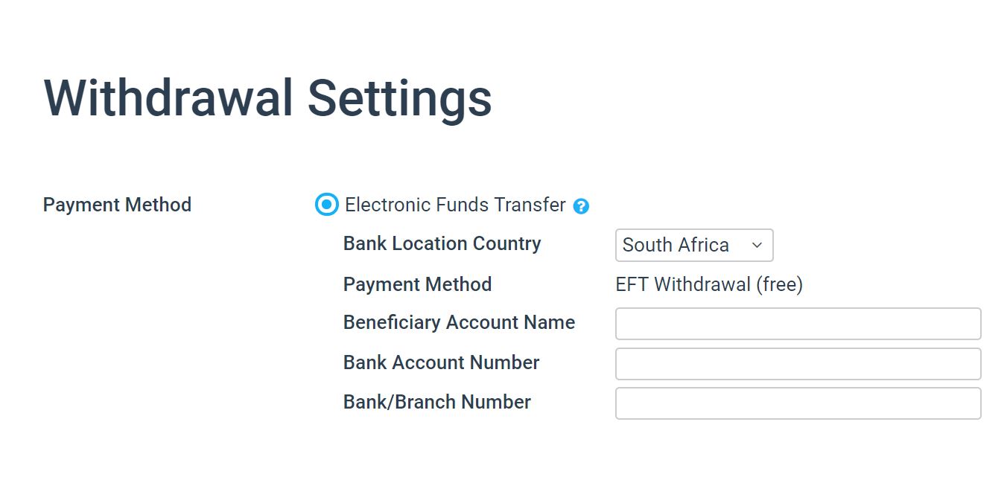This screenshot has height=483, width=1007.
Task: Click the Payment Method label beside EFT Withdrawal
Action: point(417,284)
